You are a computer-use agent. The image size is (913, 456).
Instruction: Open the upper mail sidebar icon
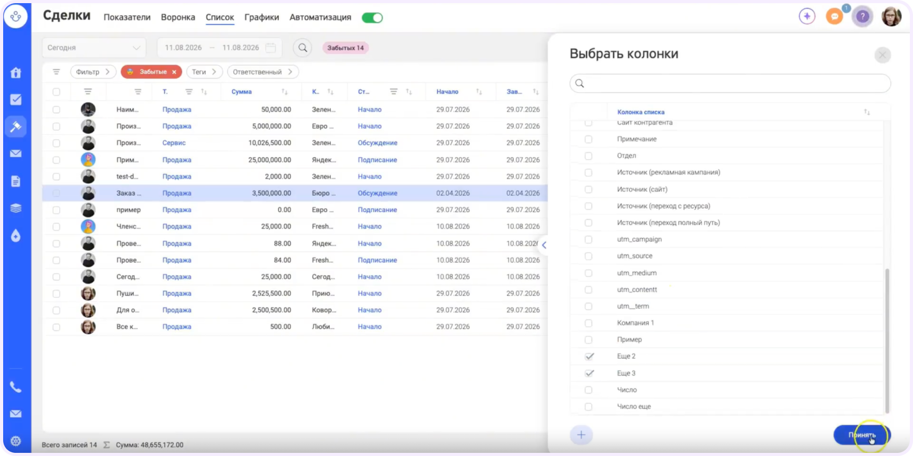16,154
